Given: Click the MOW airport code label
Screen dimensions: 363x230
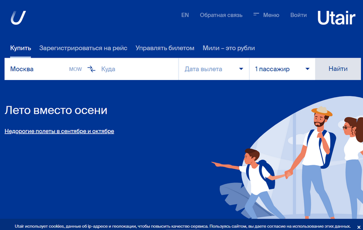Looking at the screenshot, I should (75, 69).
